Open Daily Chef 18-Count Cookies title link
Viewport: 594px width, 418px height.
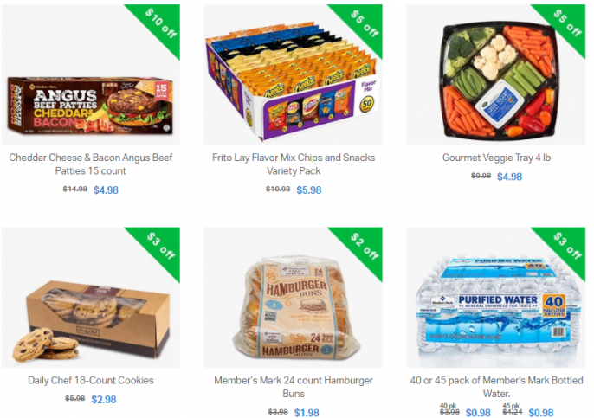[x=91, y=380]
